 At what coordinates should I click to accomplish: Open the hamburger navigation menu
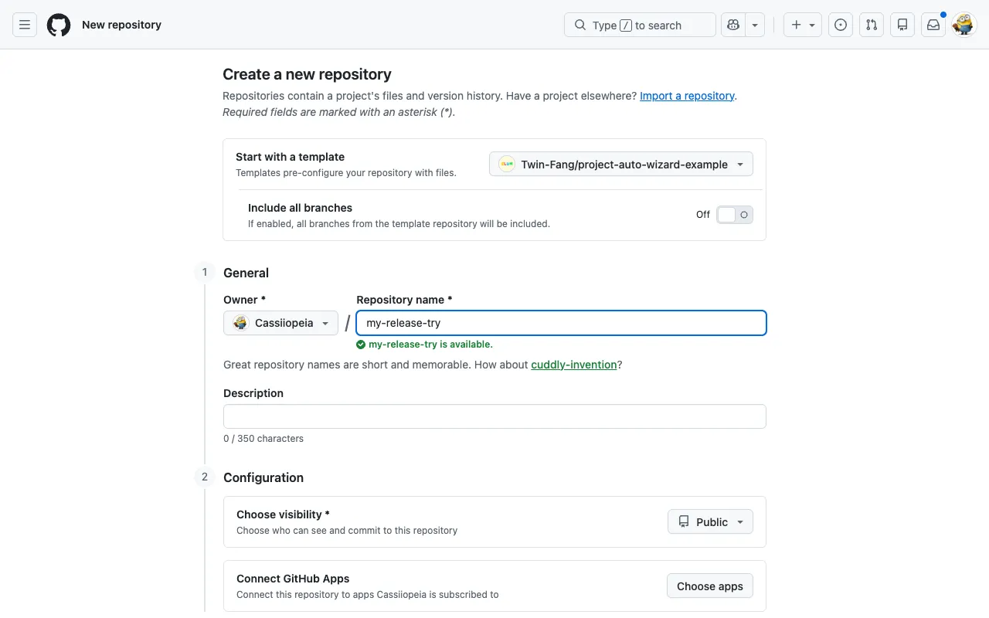pyautogui.click(x=25, y=25)
